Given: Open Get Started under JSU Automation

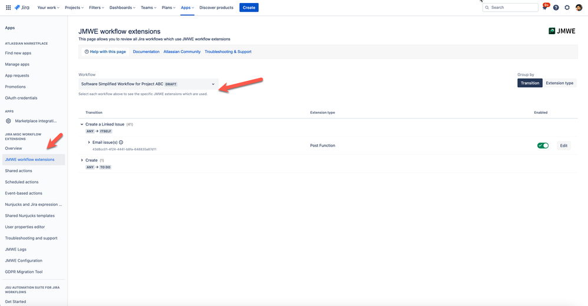Looking at the screenshot, I should pyautogui.click(x=15, y=301).
